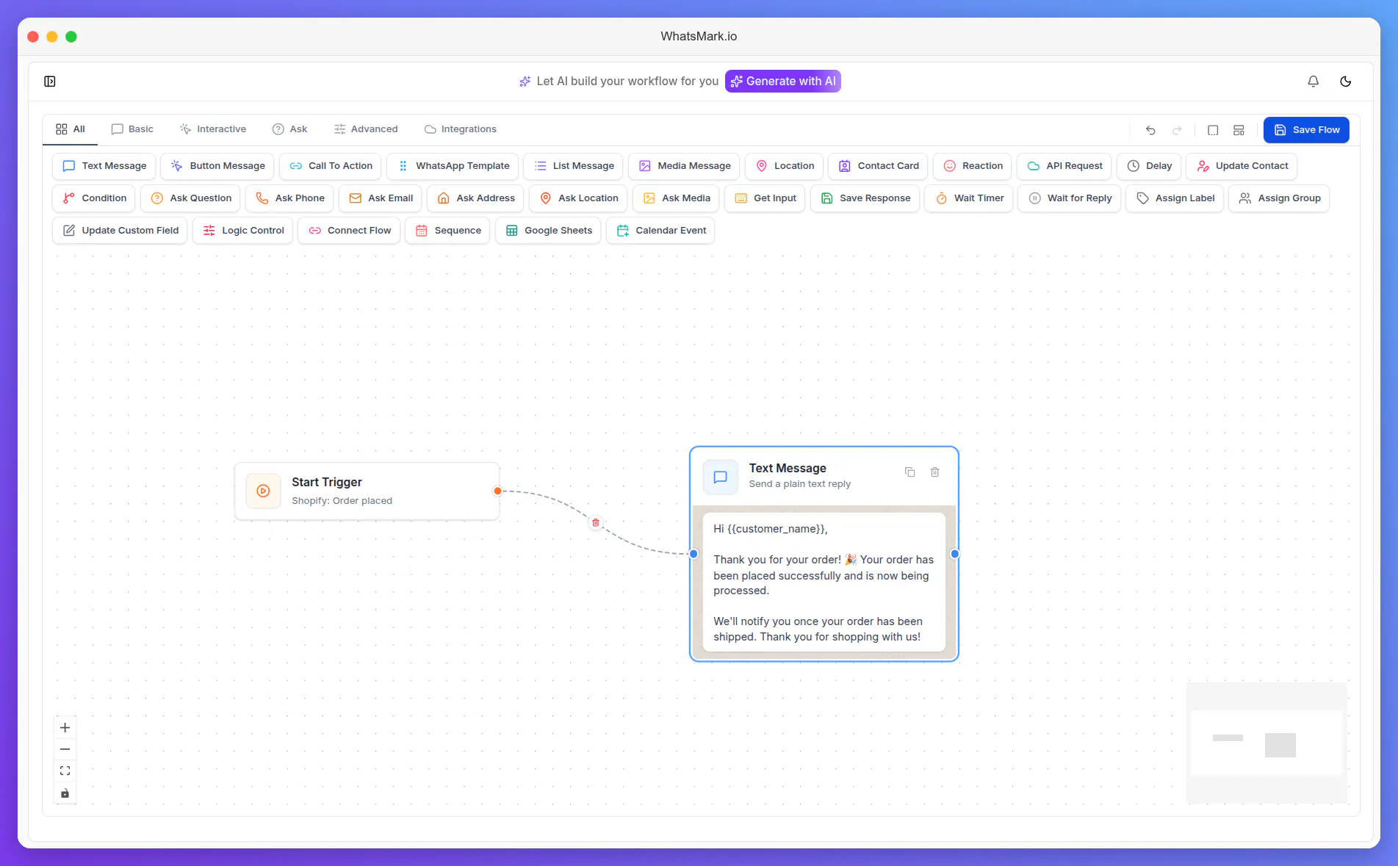Add a WhatsApp Template node
The height and width of the screenshot is (866, 1398).
coord(453,166)
